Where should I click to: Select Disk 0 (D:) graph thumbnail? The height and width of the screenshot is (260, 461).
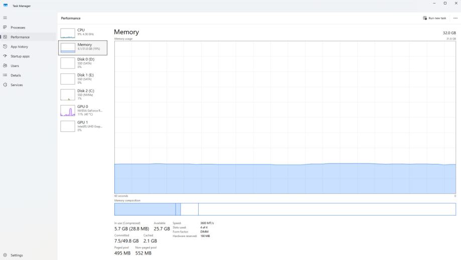coord(68,63)
